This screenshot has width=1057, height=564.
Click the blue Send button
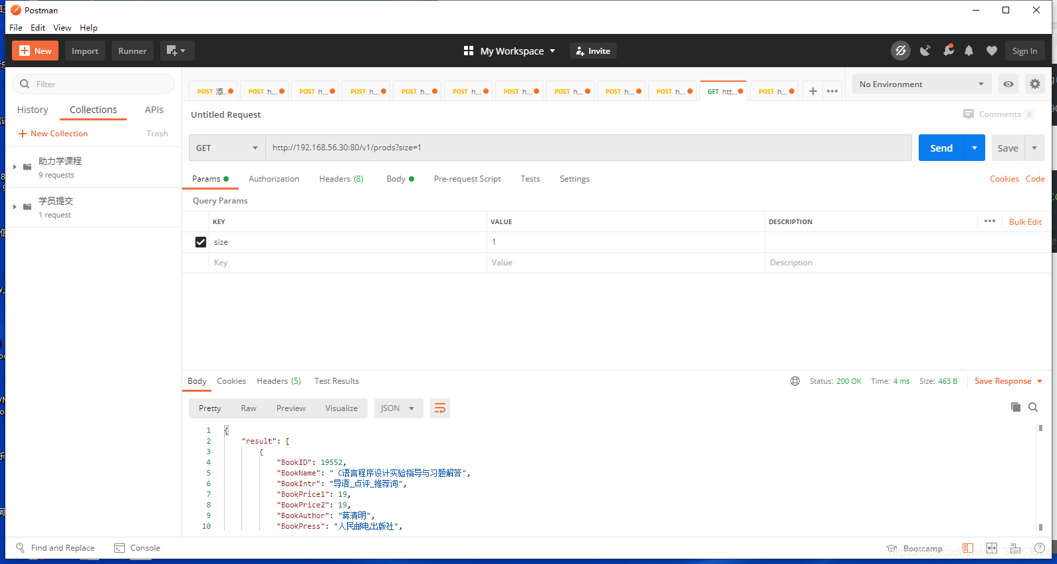coord(941,148)
